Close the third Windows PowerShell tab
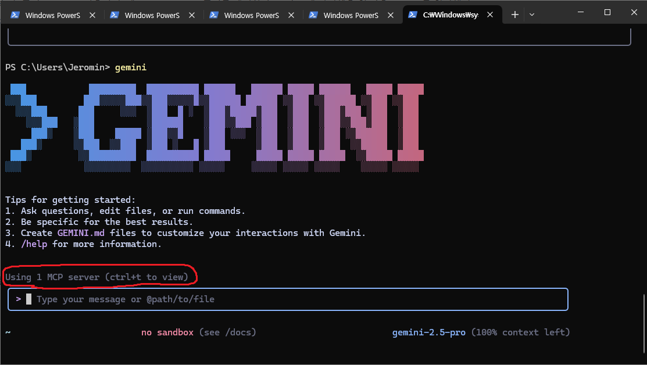647x365 pixels. [291, 15]
